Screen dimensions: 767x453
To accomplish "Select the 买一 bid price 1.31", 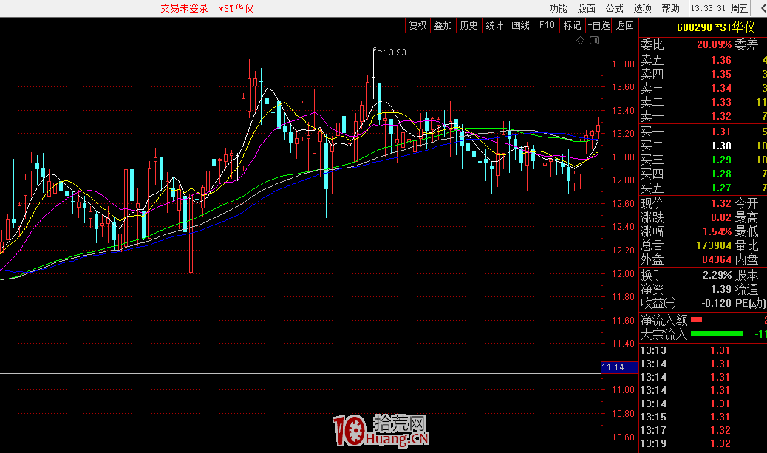I will pos(721,132).
